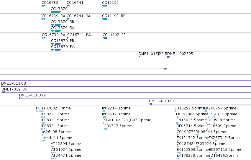Image resolution: width=251 pixels, height=160 pixels.
Task: Open the AT24471.5prime label
Action: (x=66, y=156)
